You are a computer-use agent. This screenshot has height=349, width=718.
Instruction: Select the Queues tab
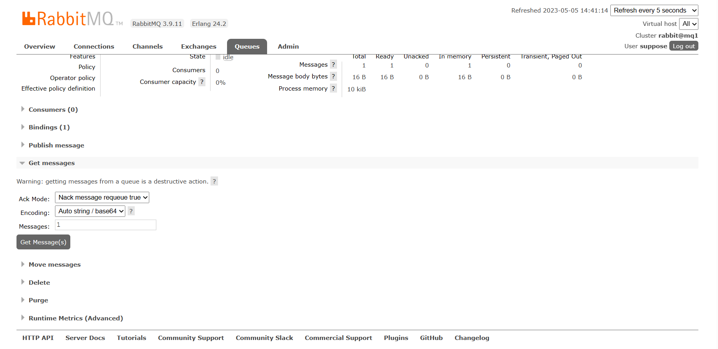coord(247,46)
